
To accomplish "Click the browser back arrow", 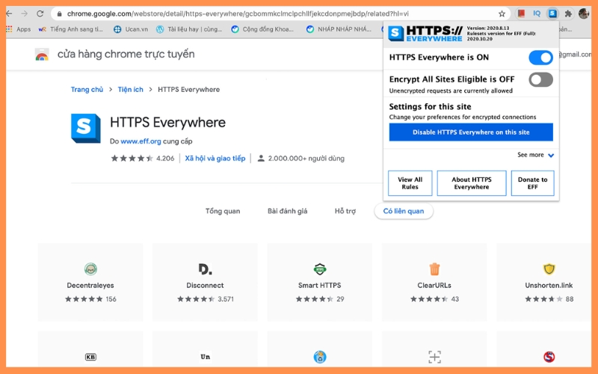I will coord(9,13).
